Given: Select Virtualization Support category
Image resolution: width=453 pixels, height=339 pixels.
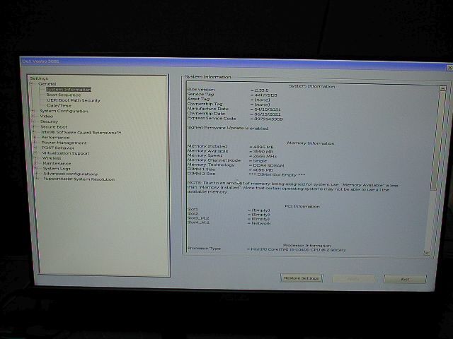Looking at the screenshot, I should (x=66, y=153).
